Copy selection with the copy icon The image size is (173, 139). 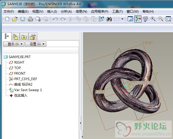pyautogui.click(x=78, y=19)
